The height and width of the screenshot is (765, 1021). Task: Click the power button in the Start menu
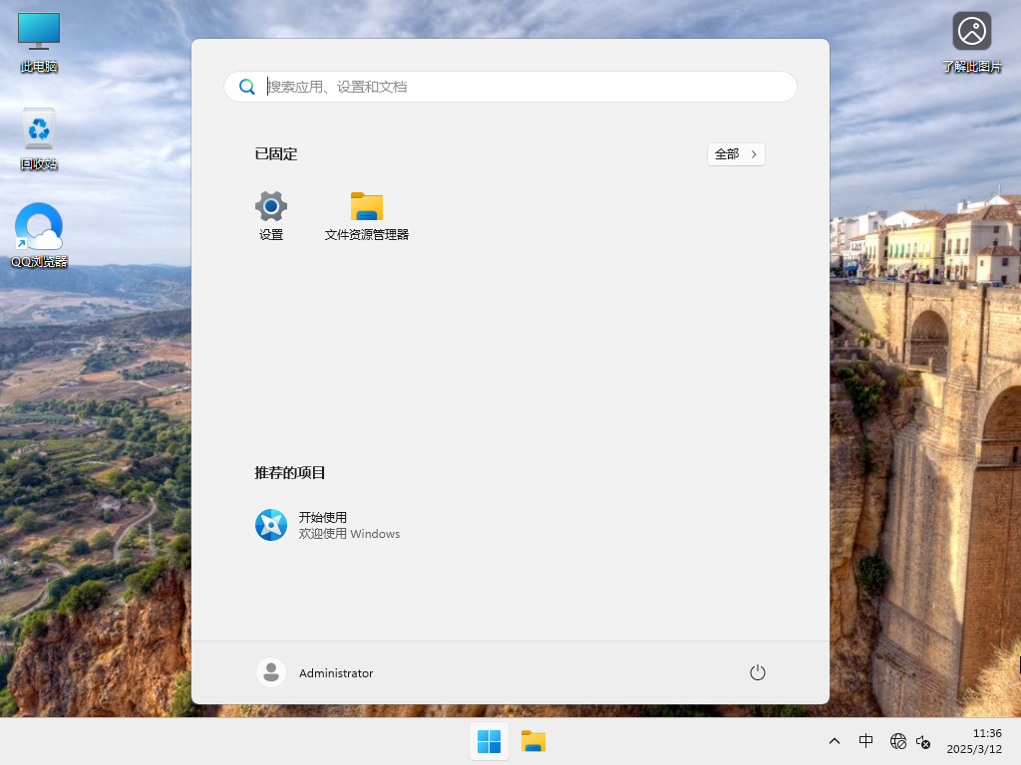(757, 672)
